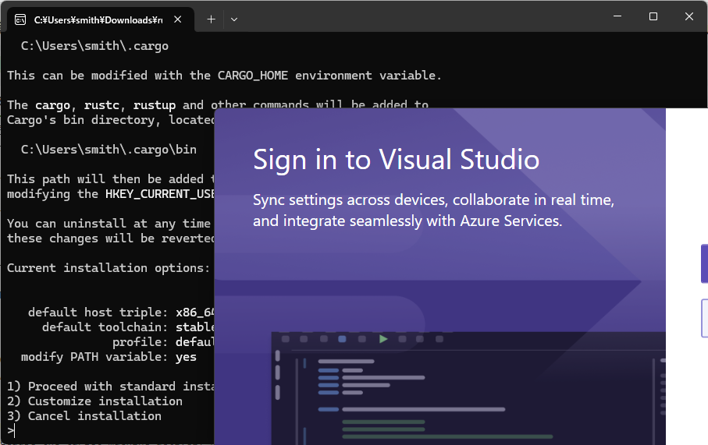Open the terminal profiles dropdown
Image resolution: width=708 pixels, height=445 pixels.
(x=234, y=19)
